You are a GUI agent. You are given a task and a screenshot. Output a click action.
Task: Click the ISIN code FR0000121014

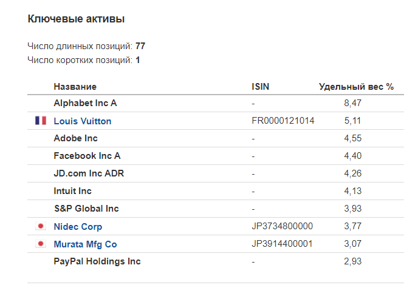click(x=283, y=121)
